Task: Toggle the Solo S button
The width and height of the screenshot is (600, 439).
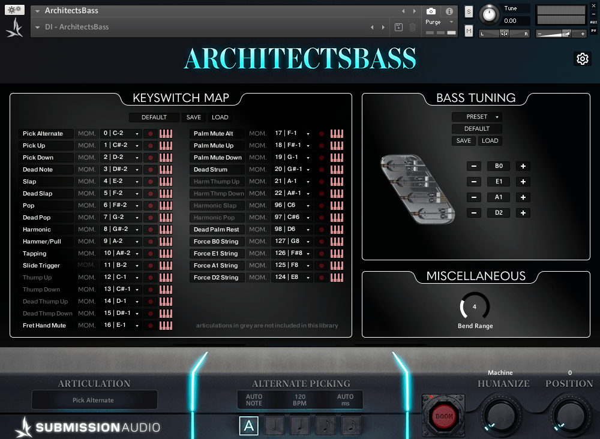Action: click(x=469, y=12)
